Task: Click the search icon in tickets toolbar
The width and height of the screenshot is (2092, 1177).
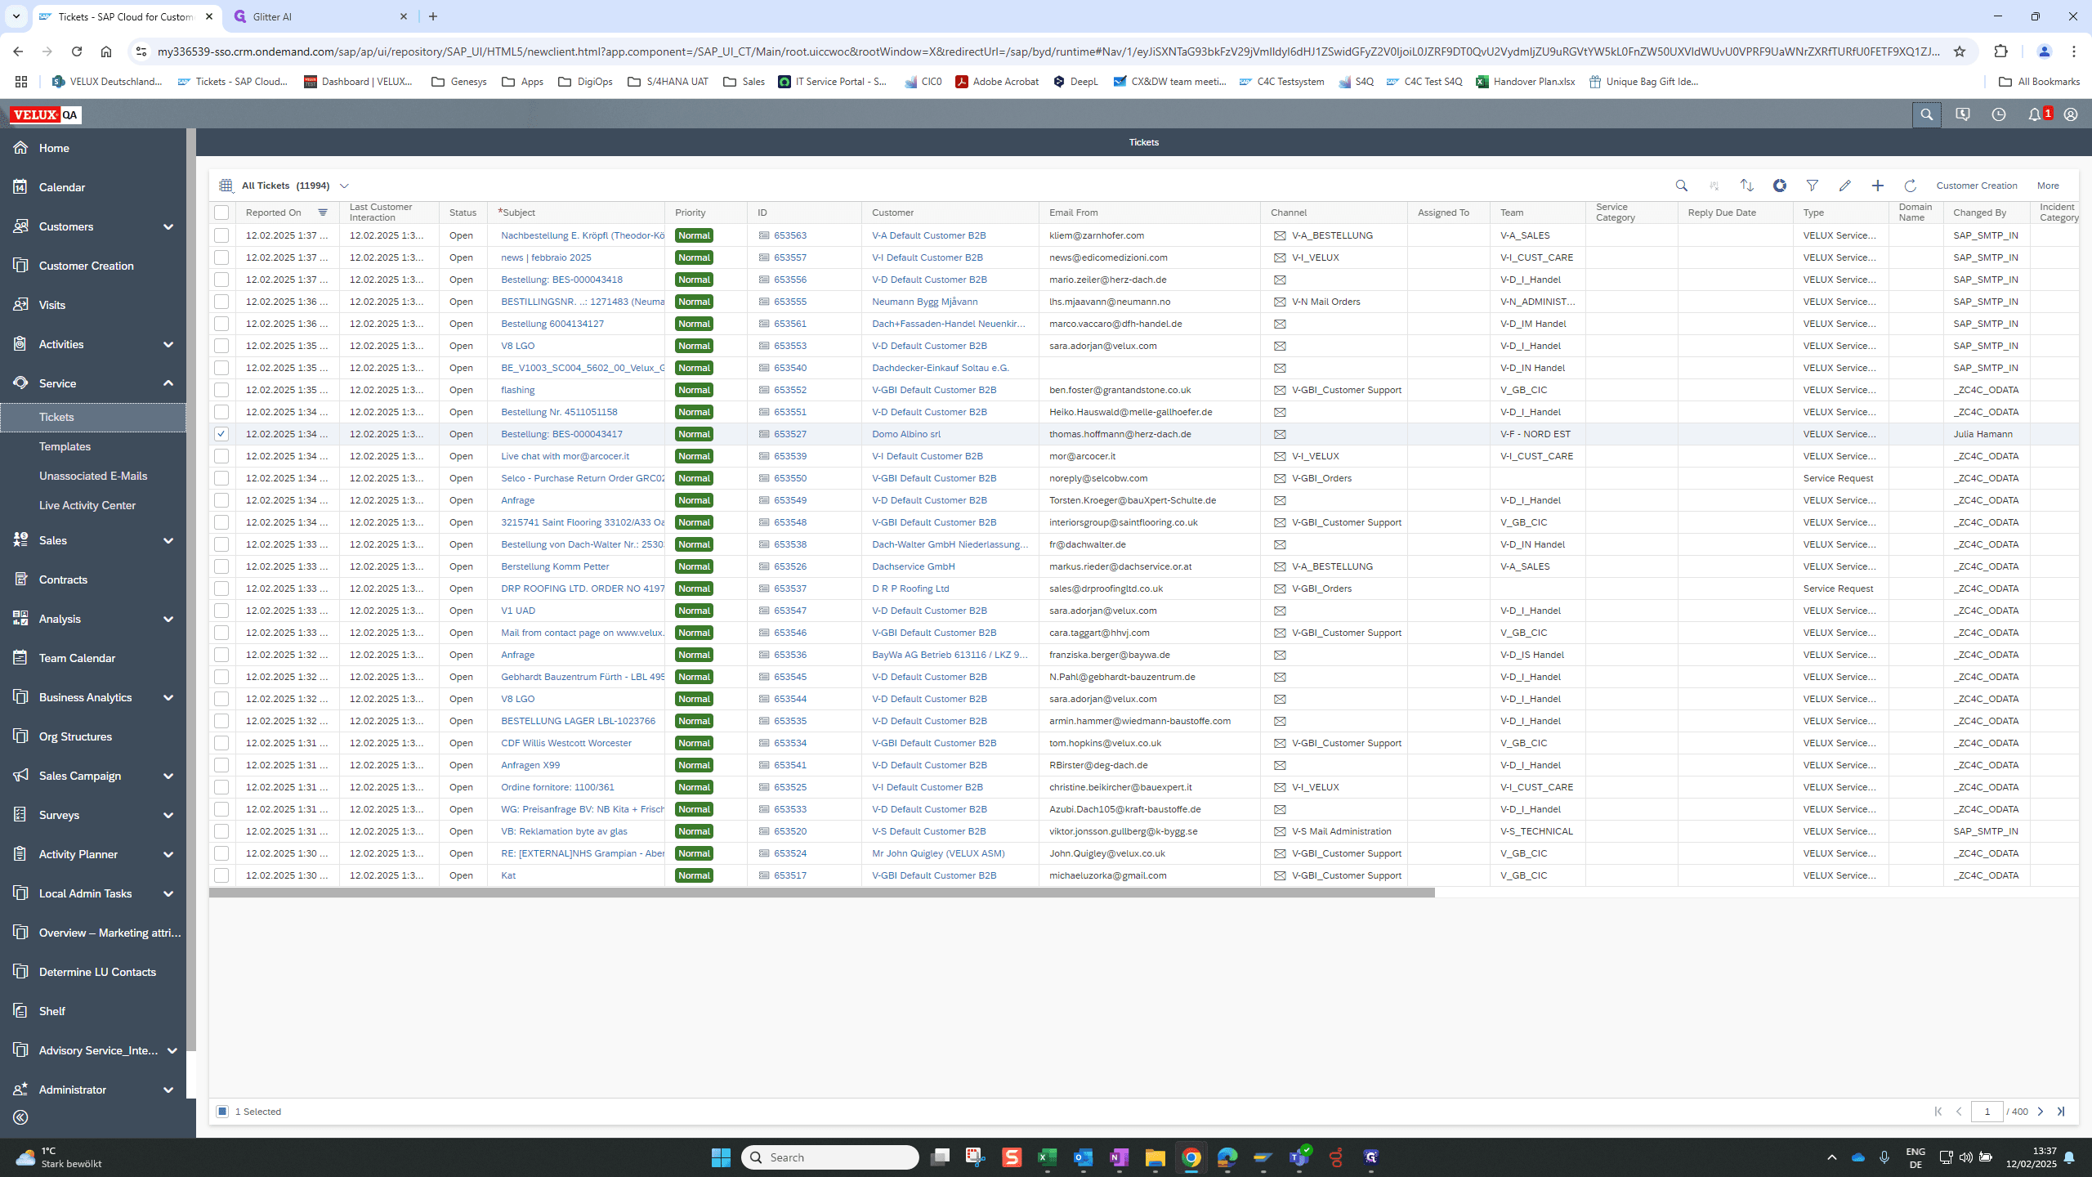Action: [1681, 186]
